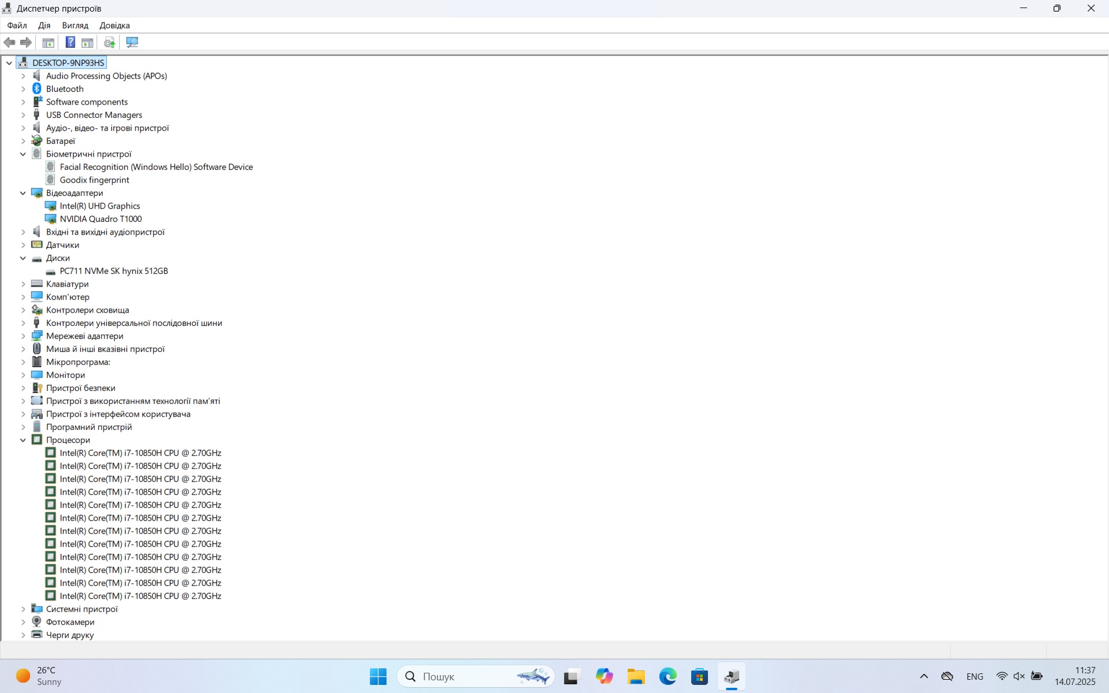
Task: Open the clock and date 14.07.2025
Action: click(1074, 676)
